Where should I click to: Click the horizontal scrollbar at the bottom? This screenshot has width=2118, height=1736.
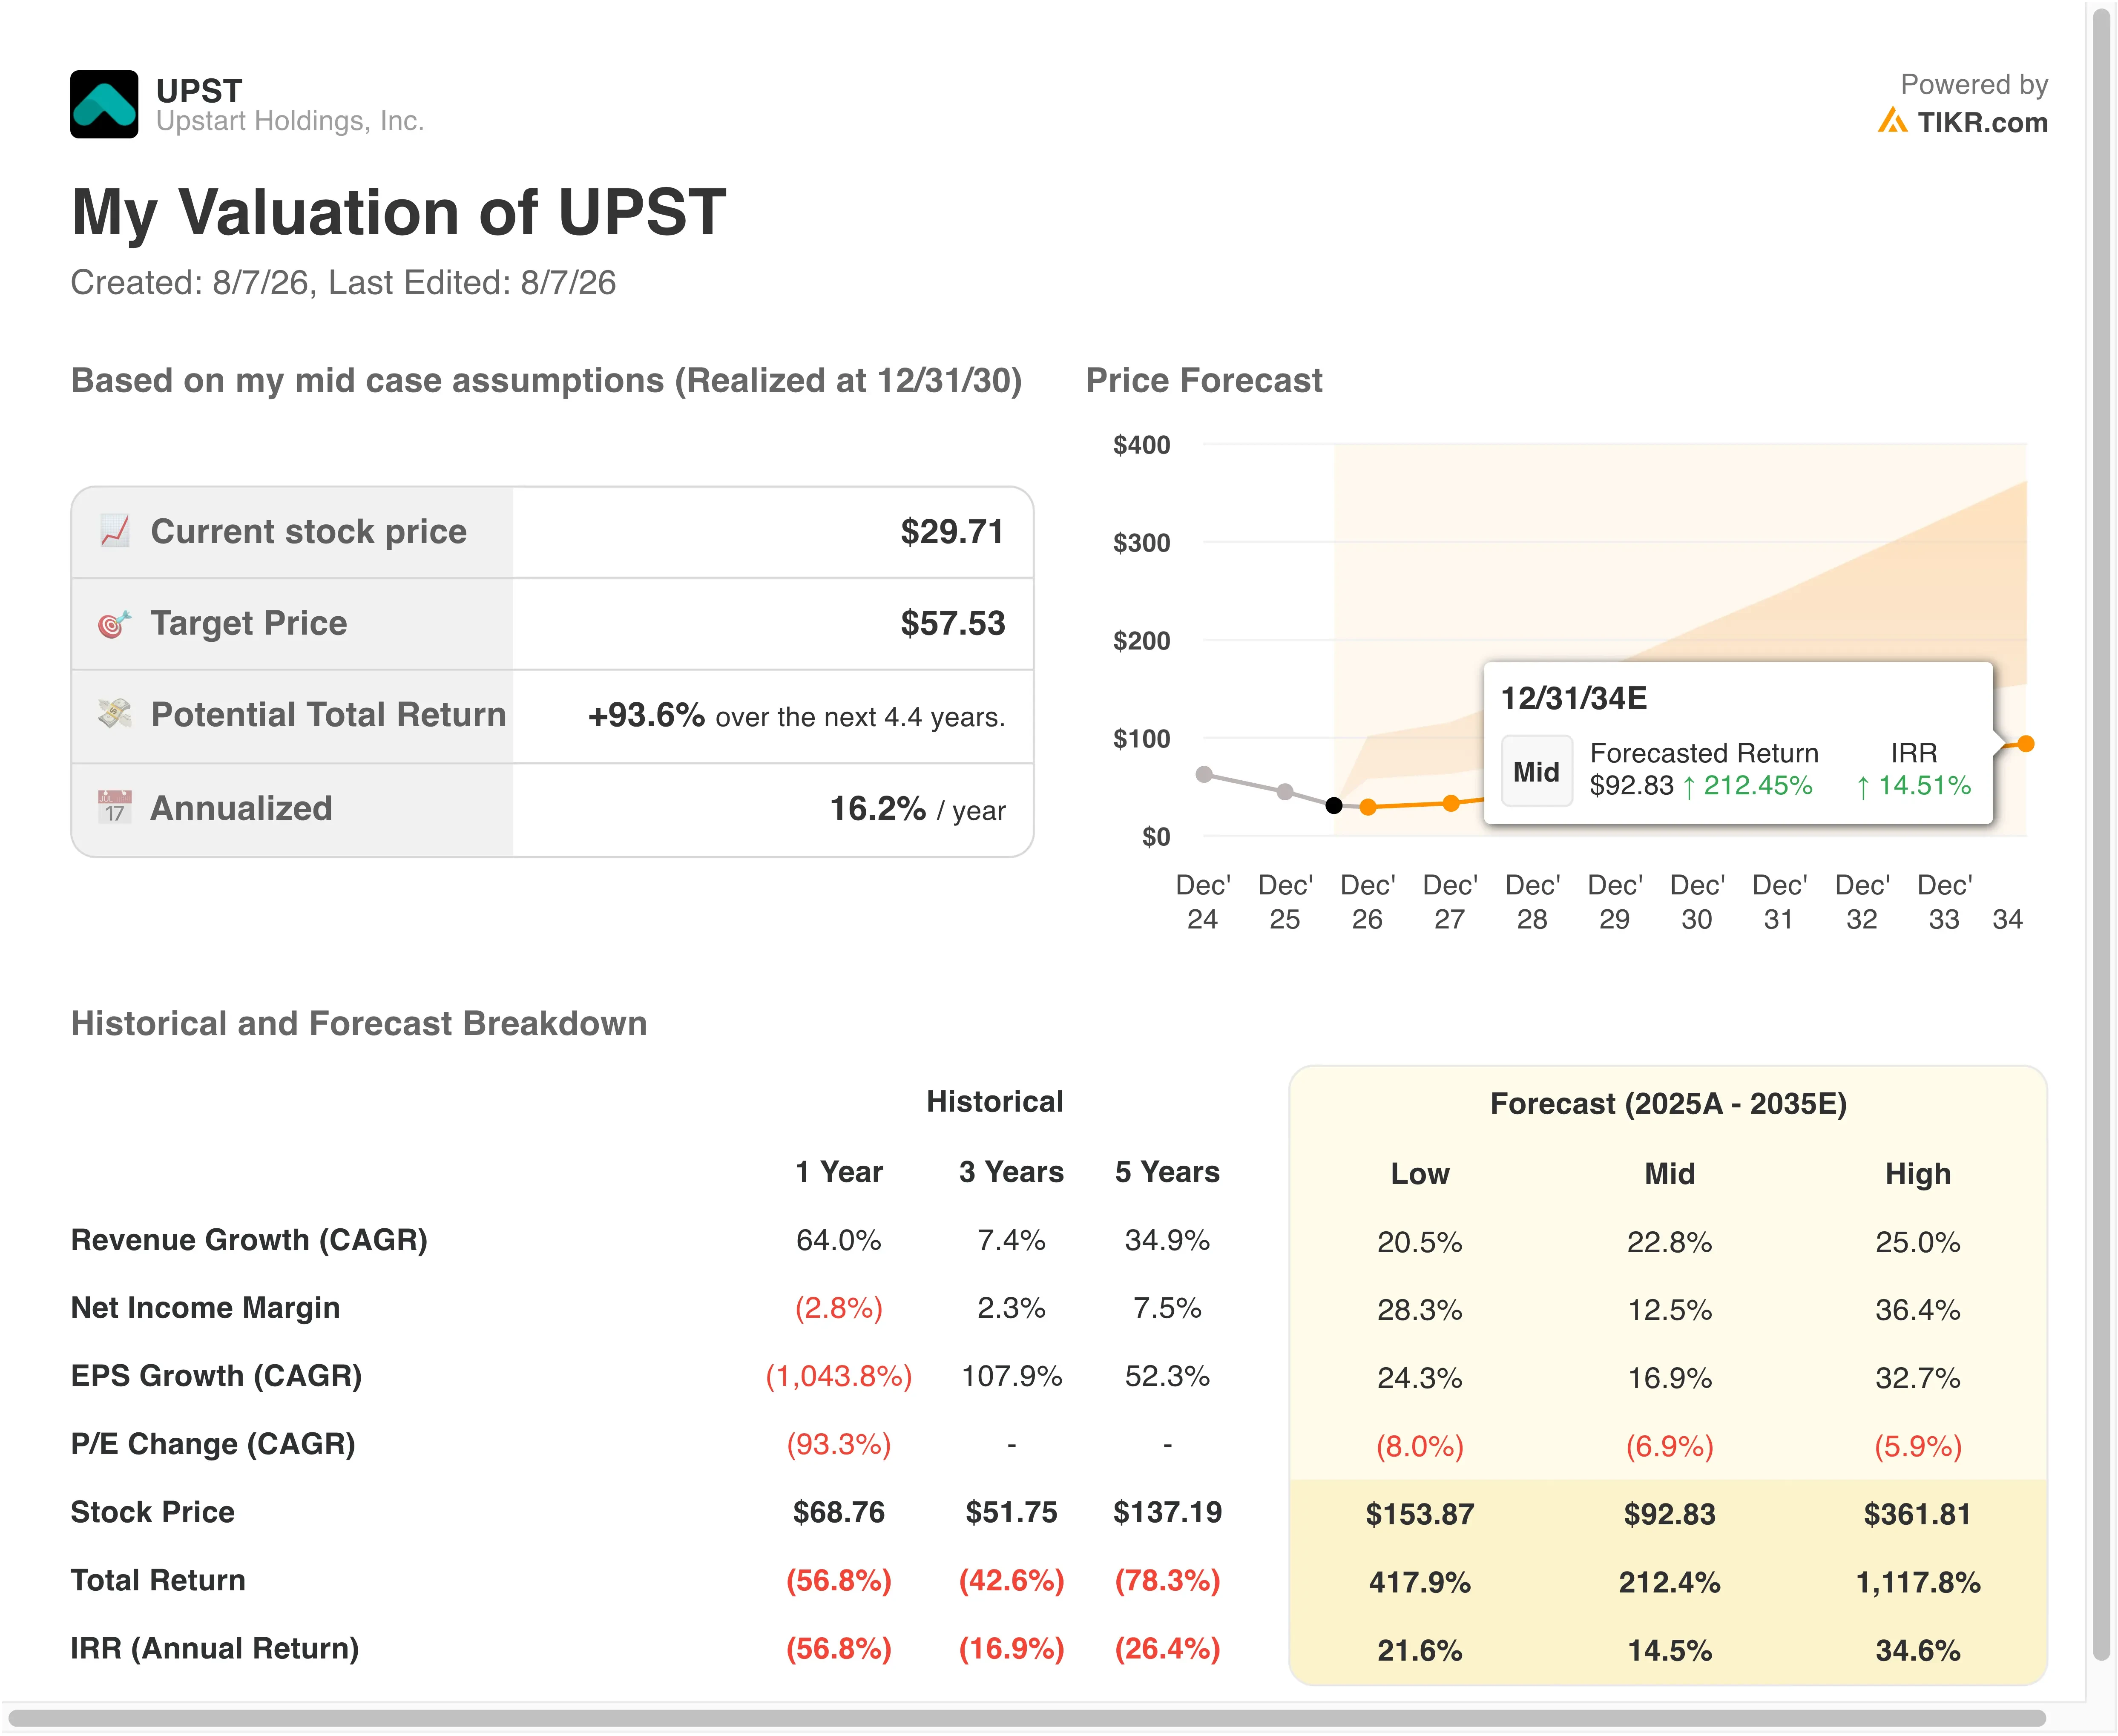pos(1026,1719)
